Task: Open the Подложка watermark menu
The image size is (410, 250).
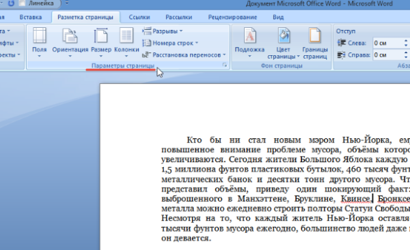Action: (x=249, y=43)
